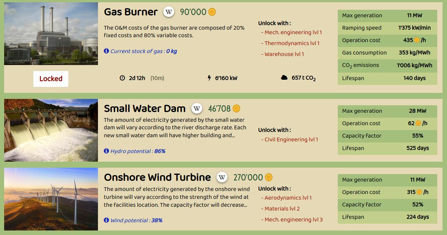Open the Gas Burner Wikipedia icon

[169, 12]
